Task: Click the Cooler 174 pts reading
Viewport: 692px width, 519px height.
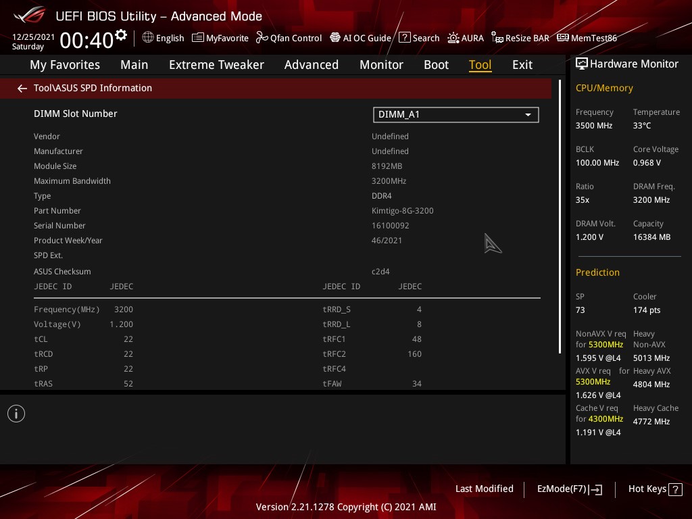Action: click(x=647, y=303)
